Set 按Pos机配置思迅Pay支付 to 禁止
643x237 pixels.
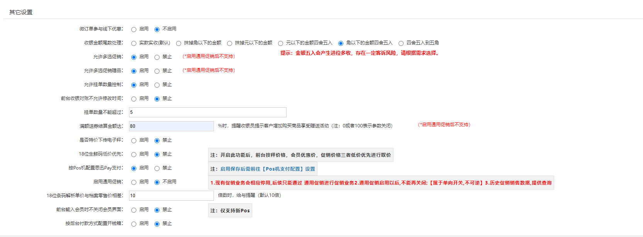[x=157, y=168]
